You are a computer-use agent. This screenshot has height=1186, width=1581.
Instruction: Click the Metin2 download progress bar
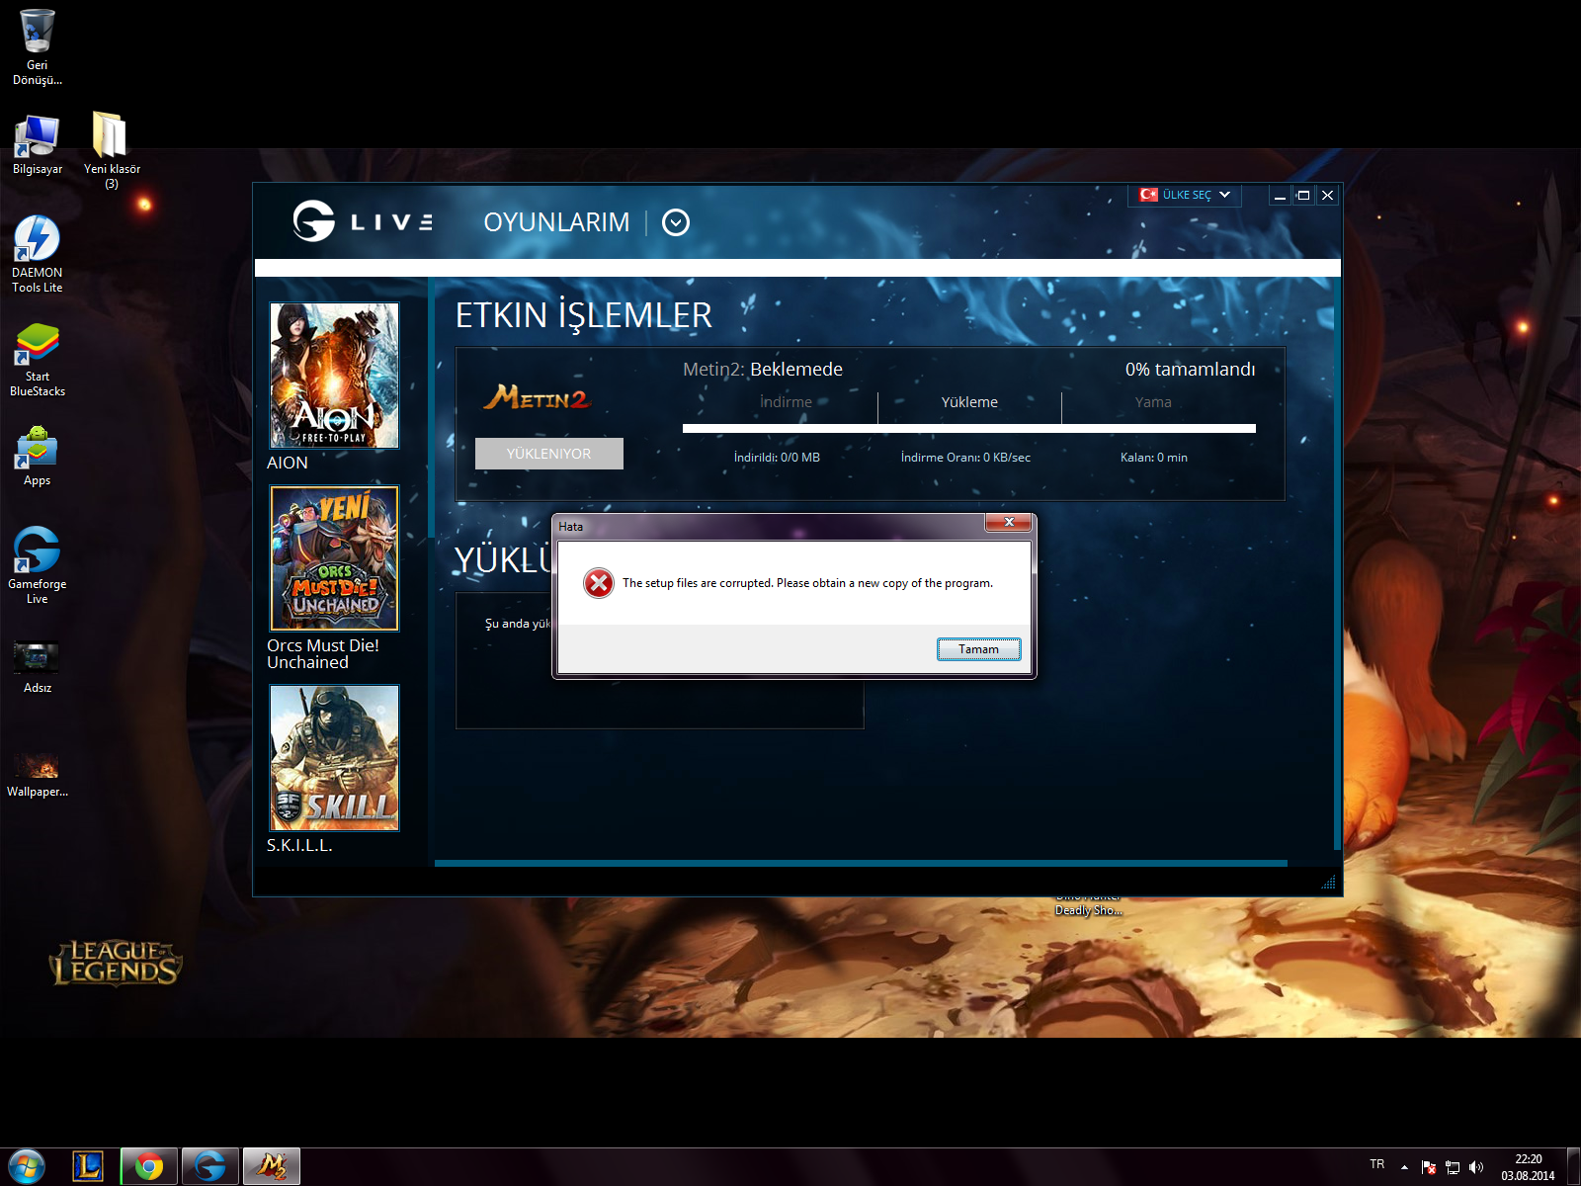click(968, 429)
